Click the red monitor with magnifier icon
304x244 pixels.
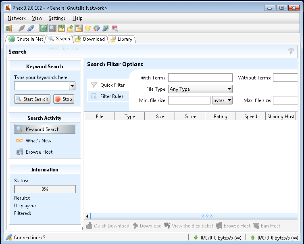(x=115, y=28)
